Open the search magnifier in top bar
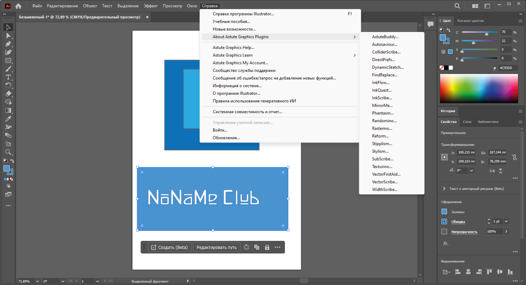The height and width of the screenshot is (285, 526). click(x=457, y=6)
